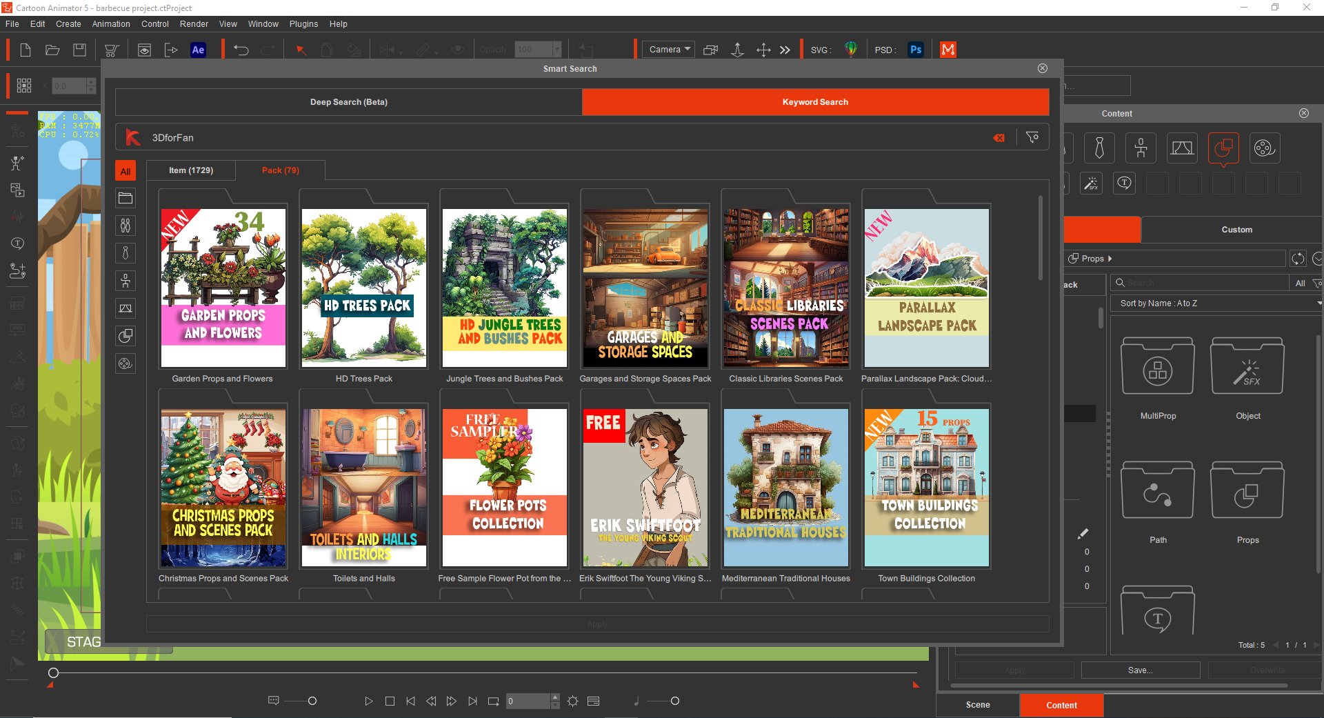Viewport: 1324px width, 718px height.
Task: Click the SVG CorelDRAW editor icon
Action: (851, 50)
